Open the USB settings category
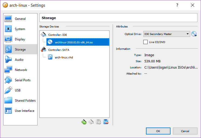 21,90
